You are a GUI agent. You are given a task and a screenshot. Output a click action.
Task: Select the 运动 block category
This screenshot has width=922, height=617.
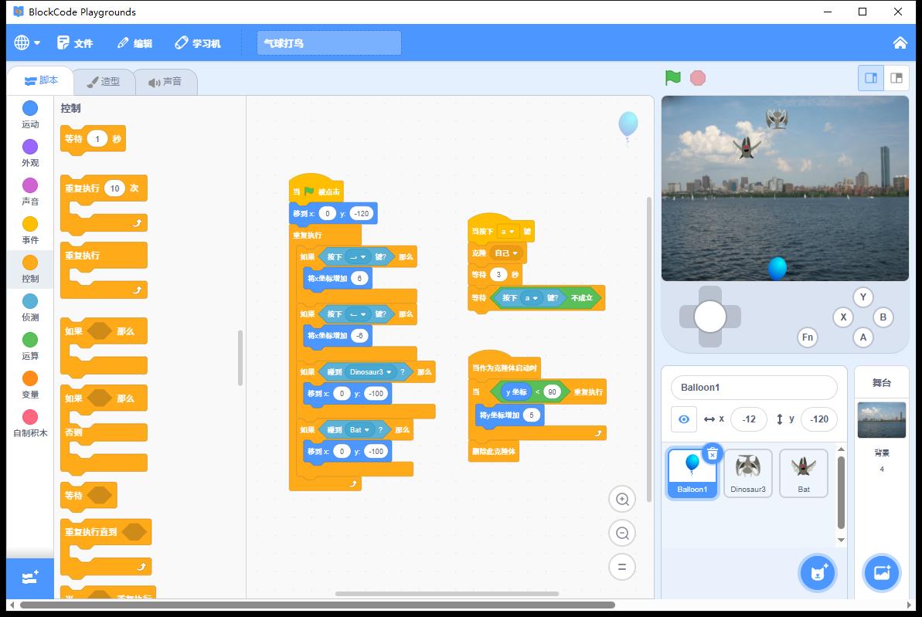[30, 114]
